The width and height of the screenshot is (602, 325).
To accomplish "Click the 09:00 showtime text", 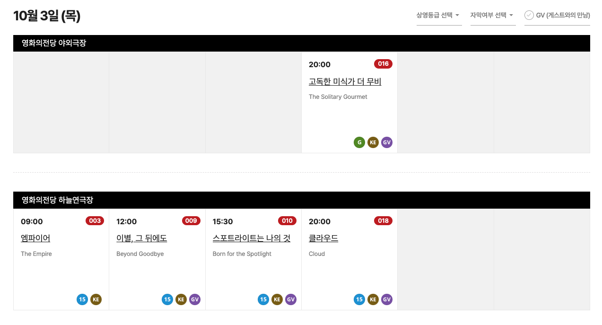I will click(32, 221).
